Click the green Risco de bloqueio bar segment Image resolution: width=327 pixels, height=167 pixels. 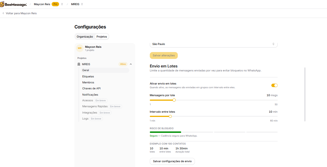point(165,132)
